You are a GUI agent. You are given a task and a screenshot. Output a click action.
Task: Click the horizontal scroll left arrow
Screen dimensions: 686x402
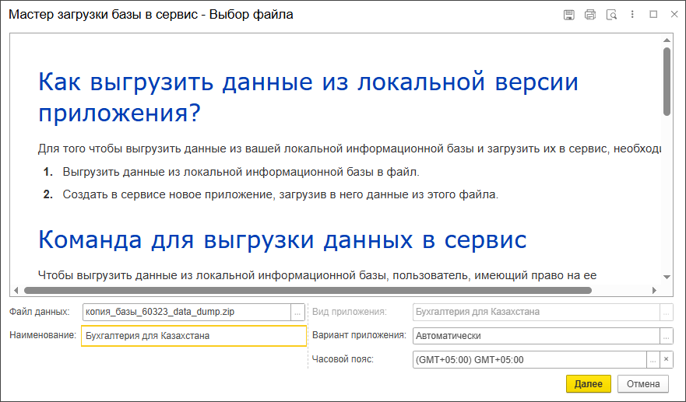point(16,291)
